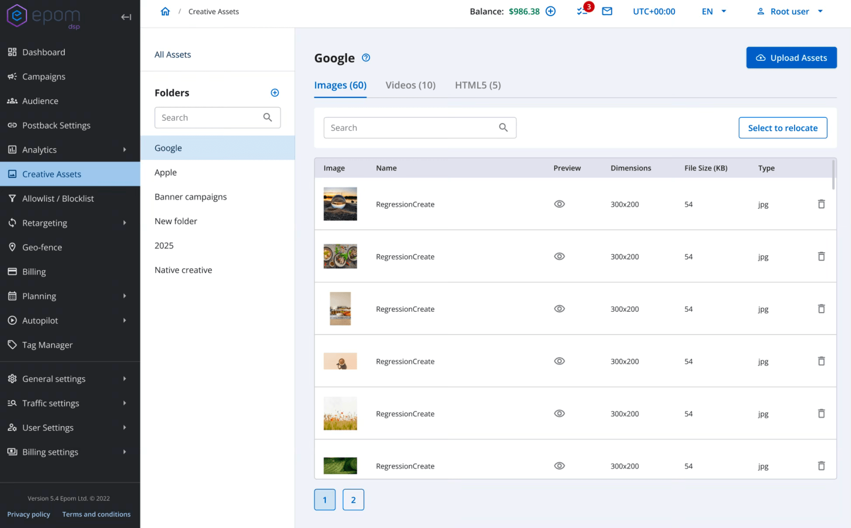Preview the fourth RegressionCreate image with eye icon
851x528 pixels.
[x=559, y=361]
